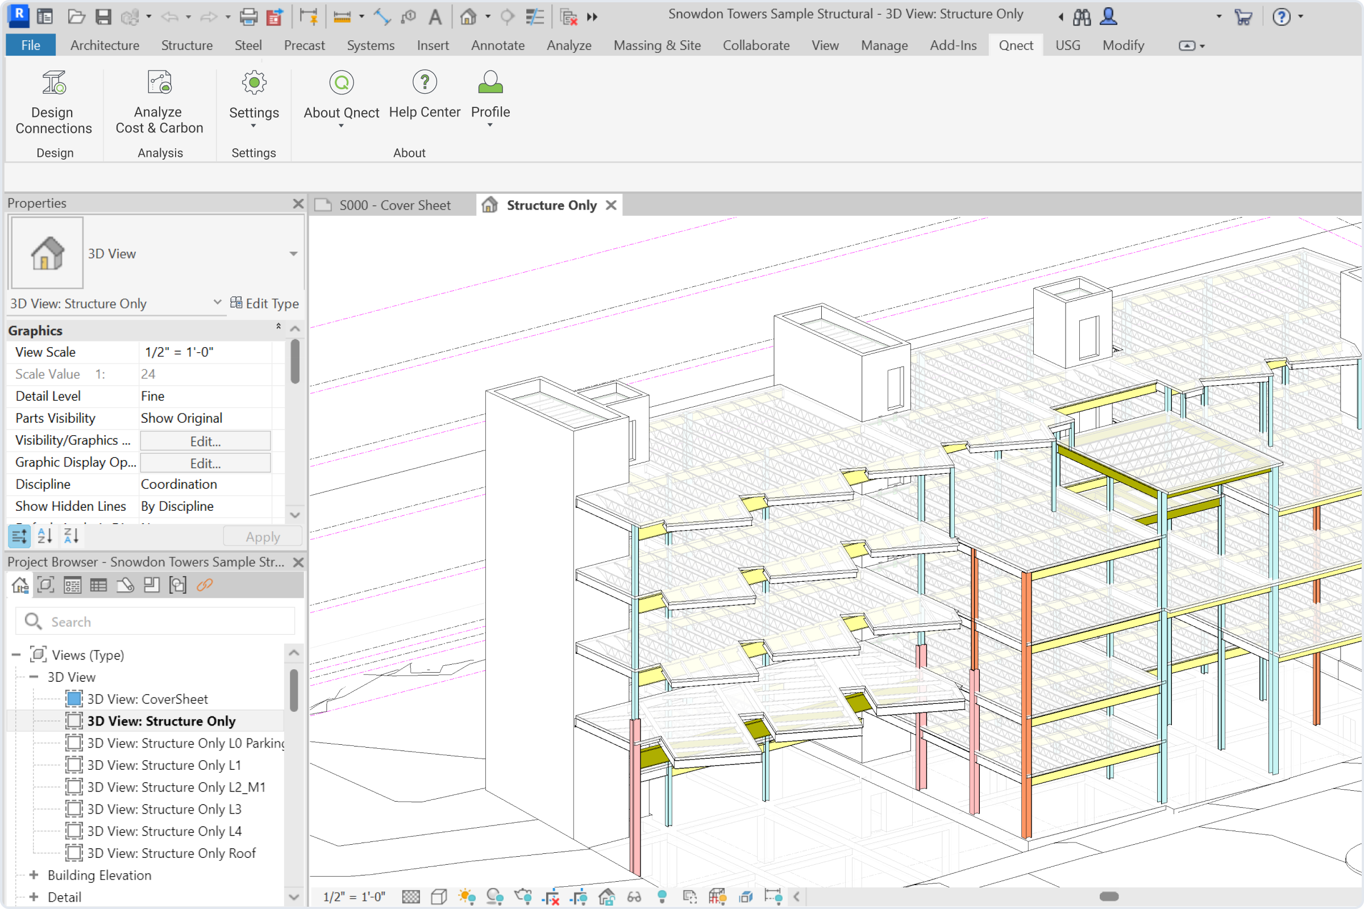Click the Print icon in quick access toolbar
This screenshot has height=909, width=1364.
(x=248, y=17)
